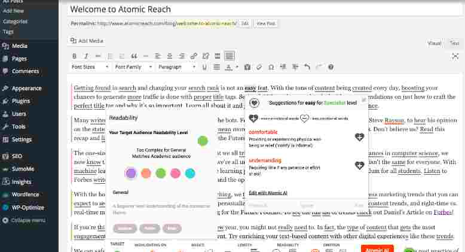Increase the paragraph indent
The image size is (465, 252).
295,67
